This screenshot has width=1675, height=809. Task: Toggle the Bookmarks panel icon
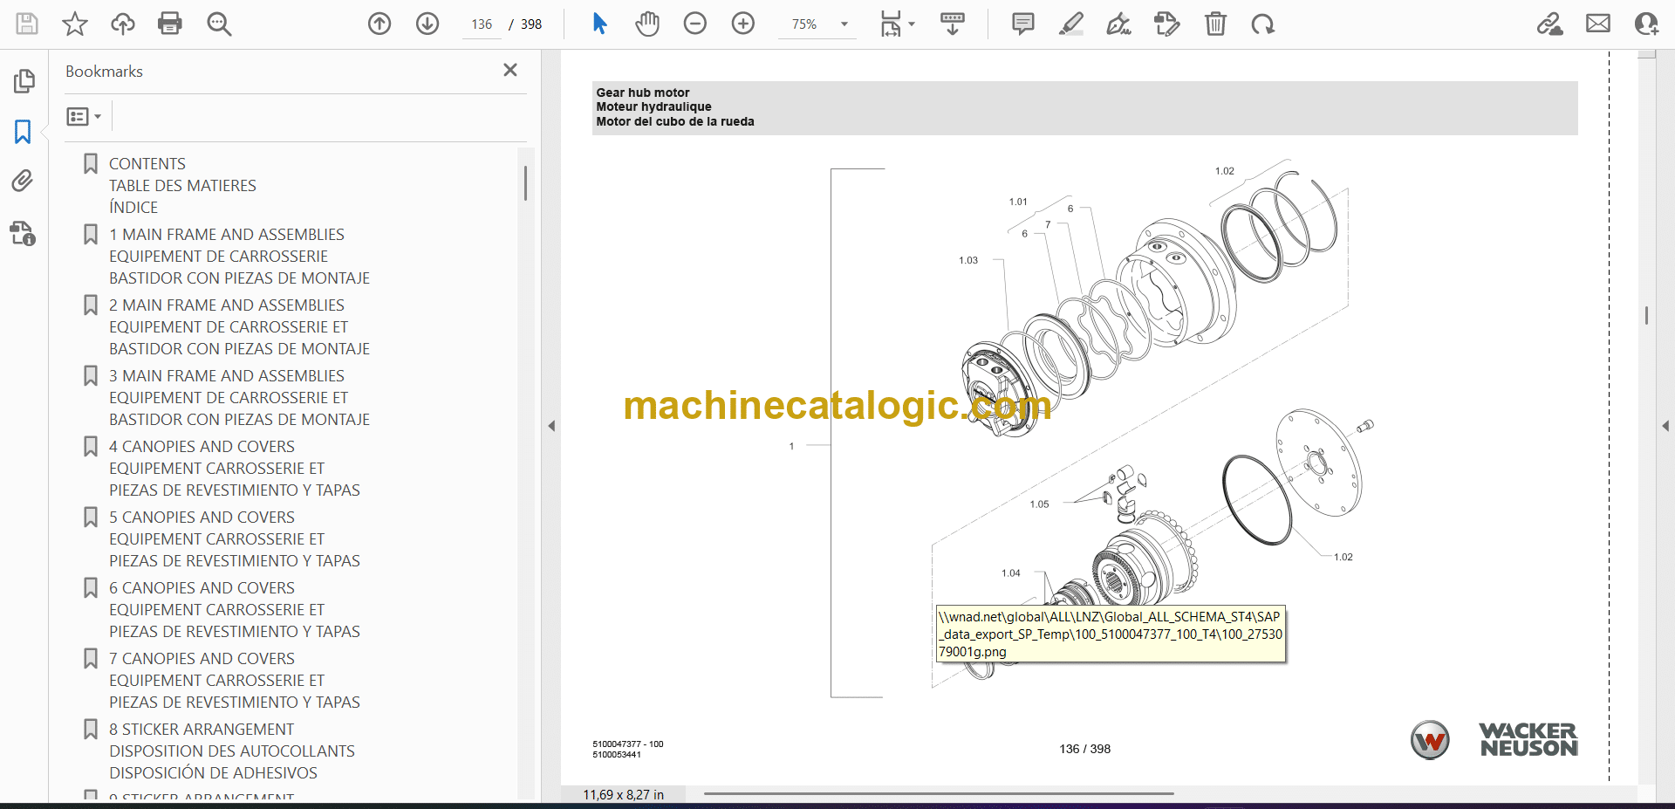[23, 132]
